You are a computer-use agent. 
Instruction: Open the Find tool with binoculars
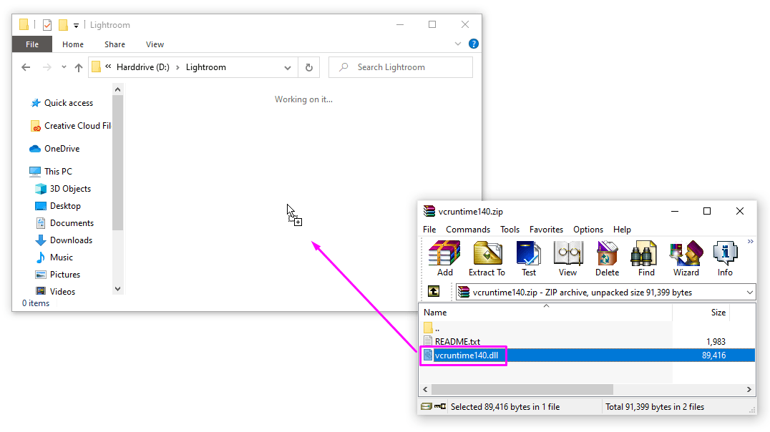tap(645, 259)
